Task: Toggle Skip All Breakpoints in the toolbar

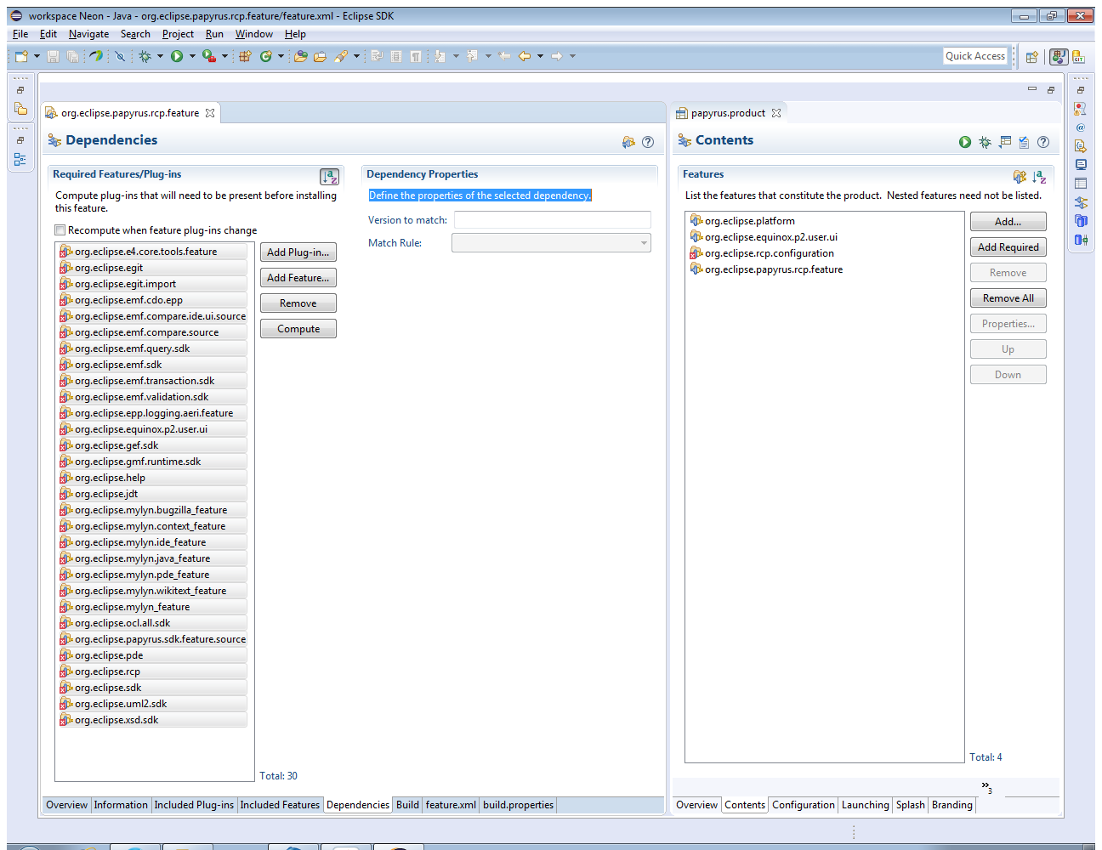Action: coord(121,56)
